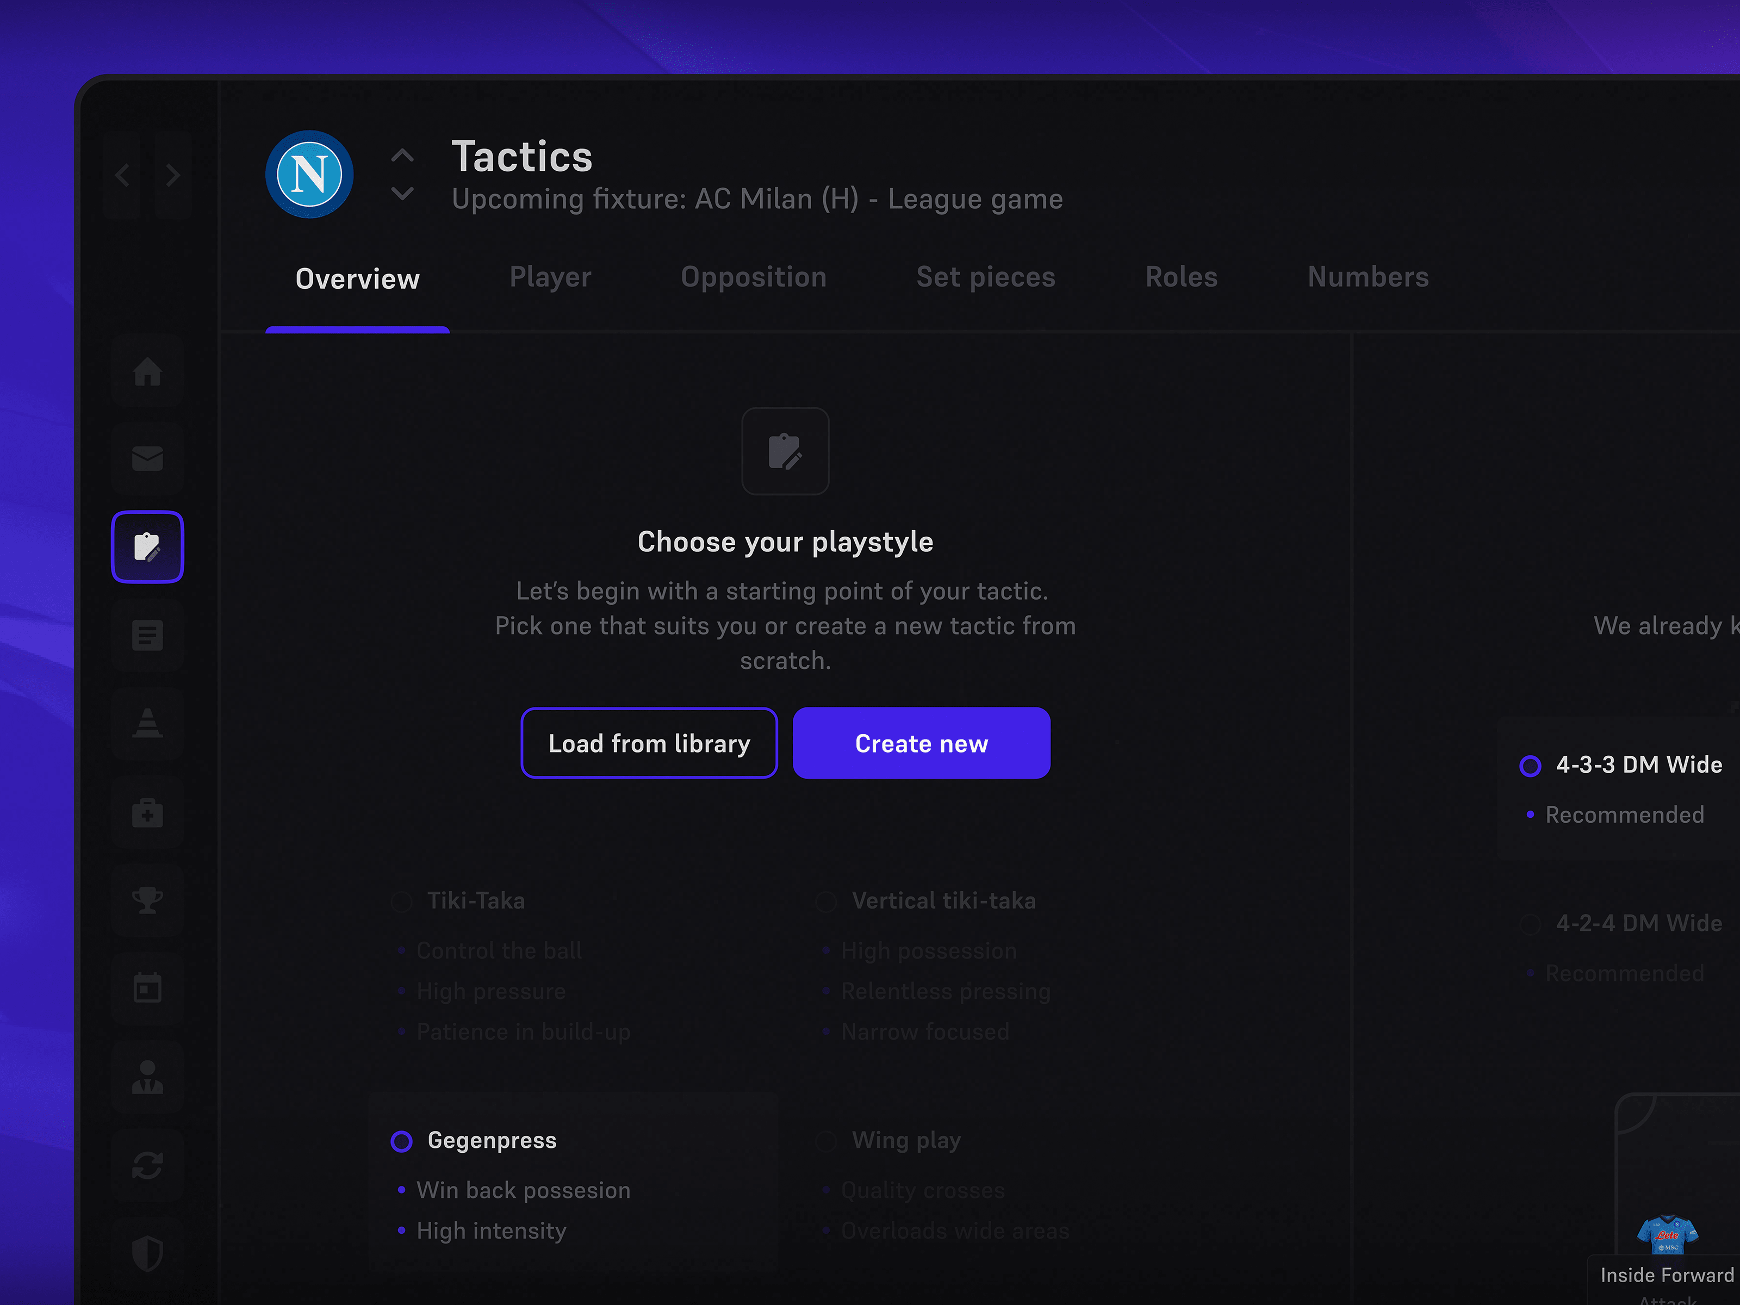
Task: Click the Inside Forward role label
Action: (1667, 1275)
